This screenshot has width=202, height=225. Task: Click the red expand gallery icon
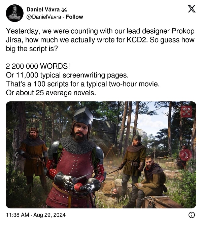[187, 111]
